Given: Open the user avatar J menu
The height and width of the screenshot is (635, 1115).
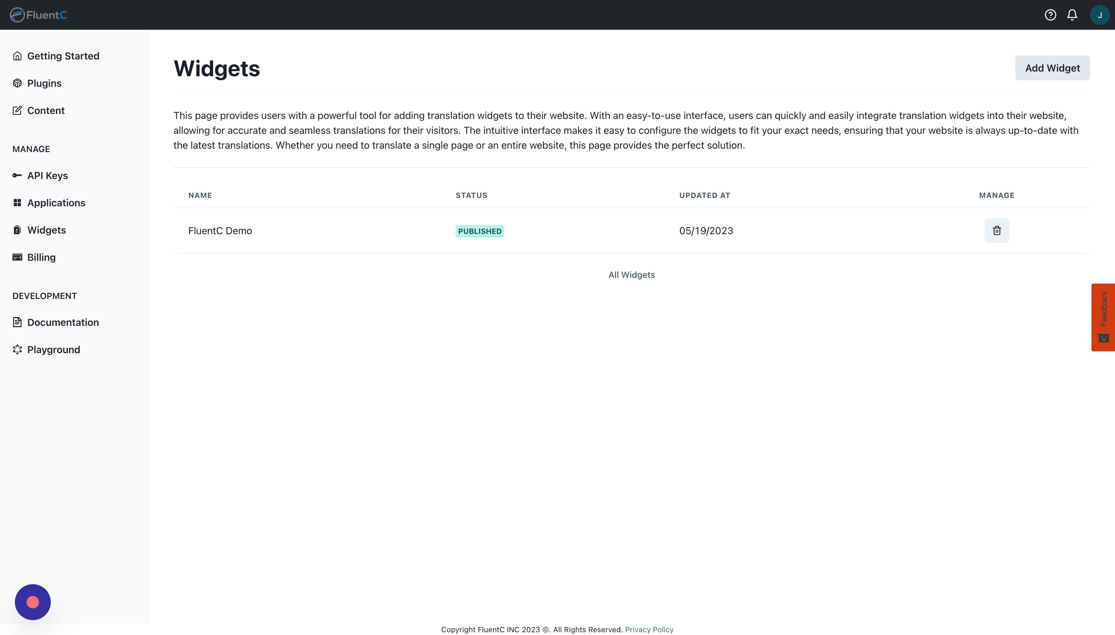Looking at the screenshot, I should [1099, 15].
